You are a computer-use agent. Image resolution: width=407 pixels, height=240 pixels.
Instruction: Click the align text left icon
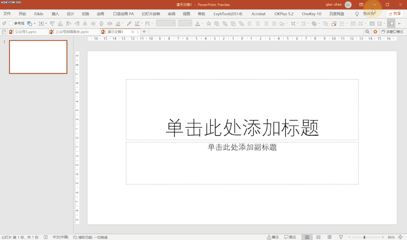249,23
